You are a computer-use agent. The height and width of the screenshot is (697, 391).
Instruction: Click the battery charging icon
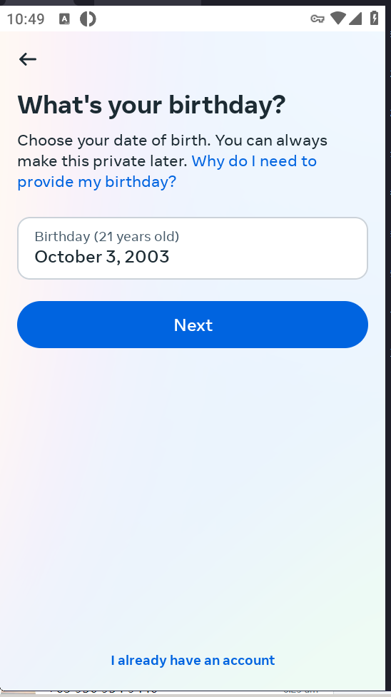click(374, 19)
